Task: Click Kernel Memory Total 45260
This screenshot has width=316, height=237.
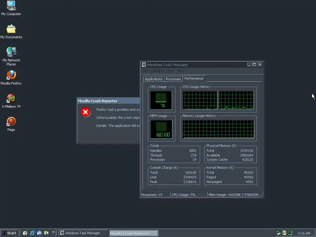Action: [x=248, y=173]
